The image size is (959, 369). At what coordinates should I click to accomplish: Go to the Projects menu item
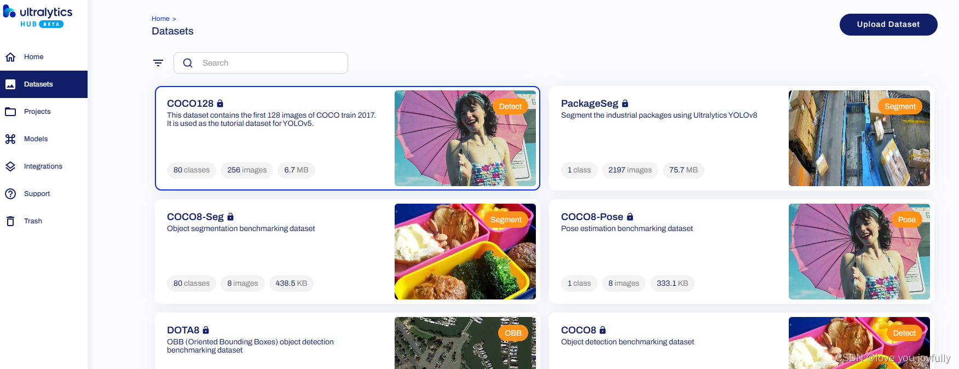click(44, 112)
